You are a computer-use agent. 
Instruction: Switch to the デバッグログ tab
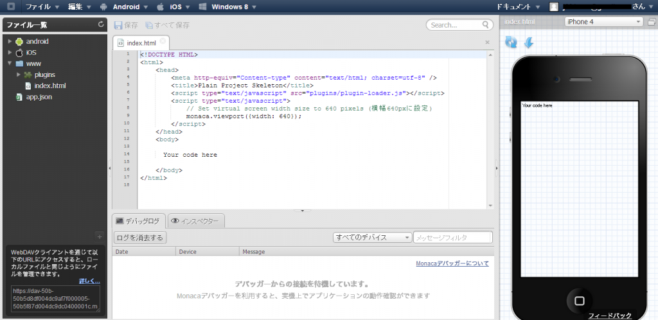tap(139, 221)
